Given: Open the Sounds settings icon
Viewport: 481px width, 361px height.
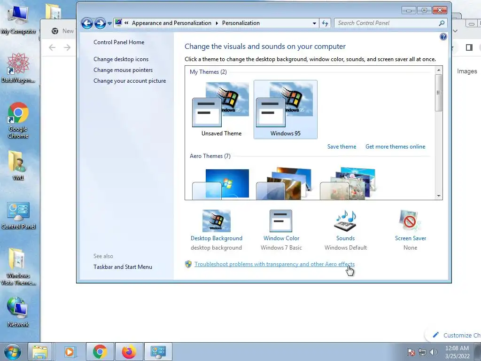Looking at the screenshot, I should (345, 221).
